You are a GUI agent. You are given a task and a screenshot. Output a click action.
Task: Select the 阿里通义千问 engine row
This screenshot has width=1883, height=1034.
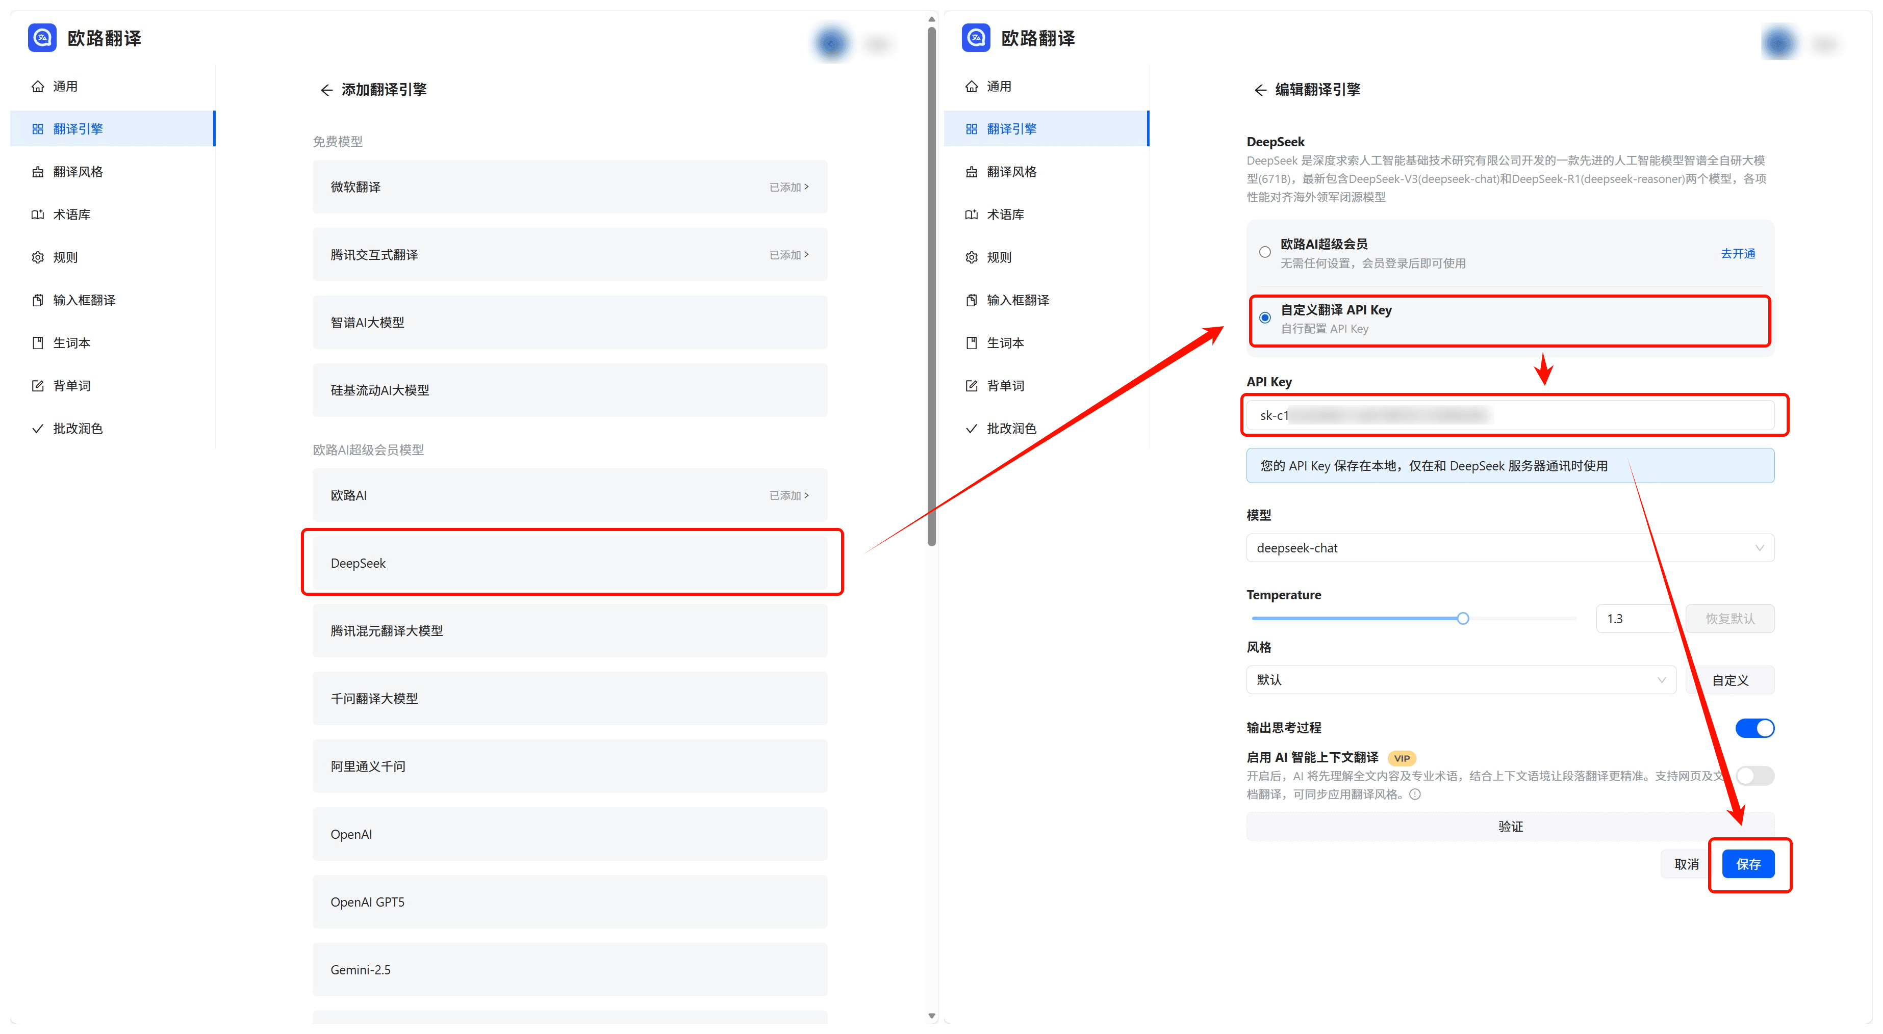(x=569, y=766)
